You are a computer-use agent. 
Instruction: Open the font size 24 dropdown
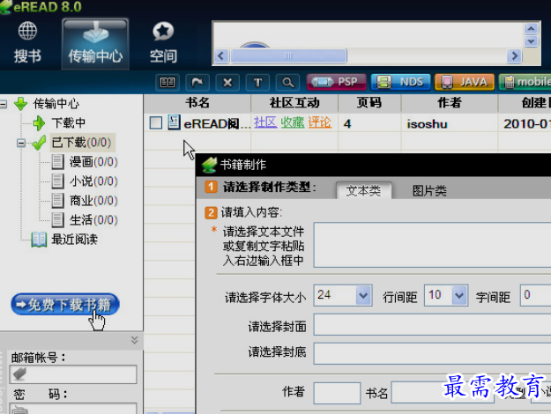(x=363, y=296)
